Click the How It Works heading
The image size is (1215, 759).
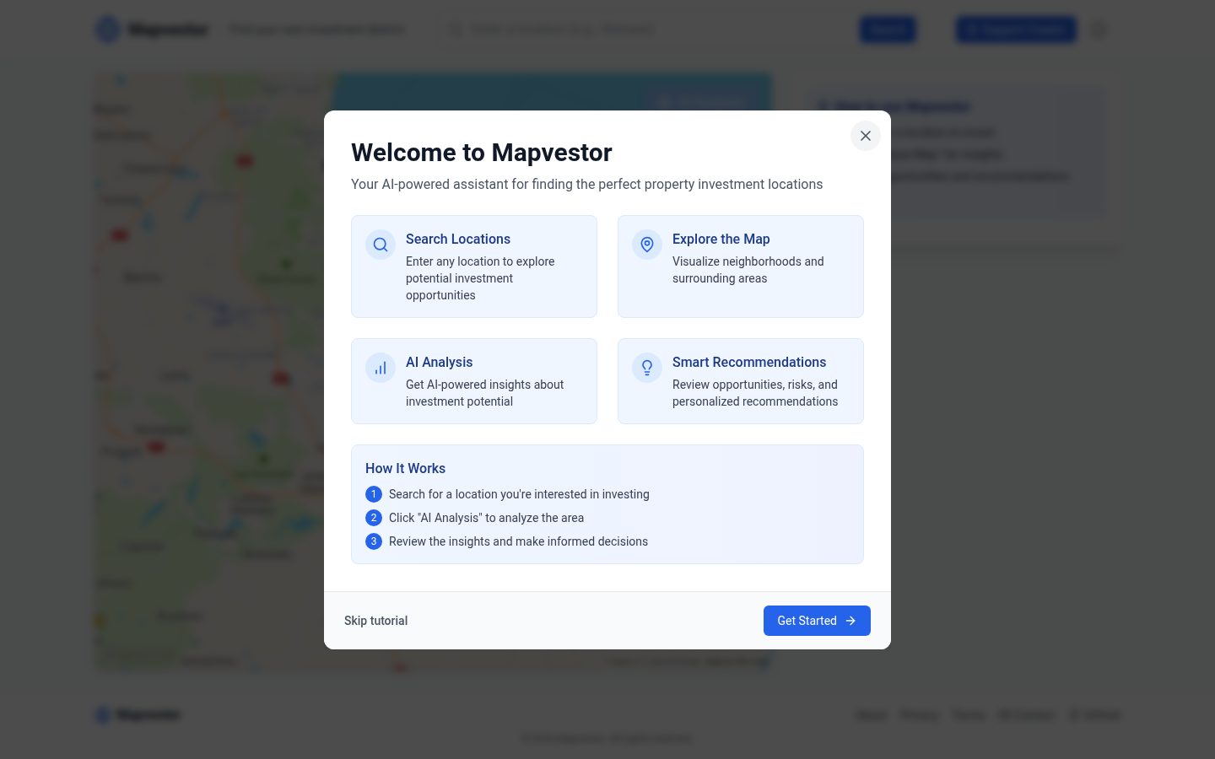pyautogui.click(x=405, y=469)
